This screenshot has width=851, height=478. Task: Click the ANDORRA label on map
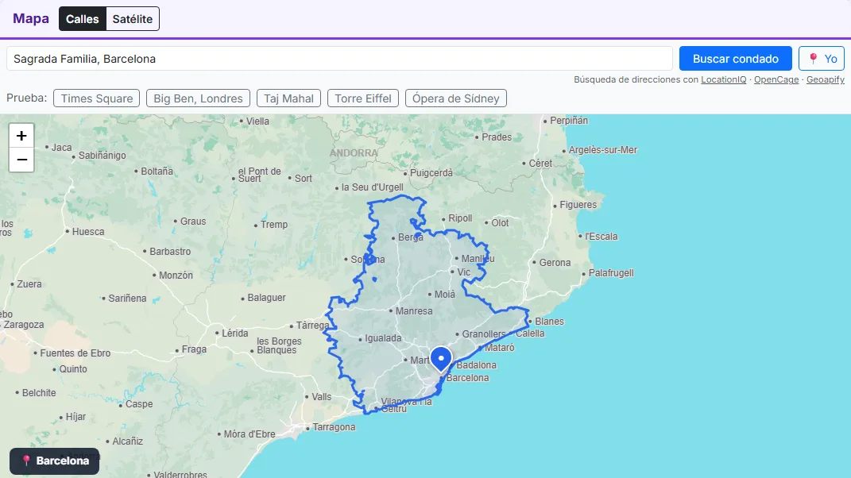coord(354,153)
